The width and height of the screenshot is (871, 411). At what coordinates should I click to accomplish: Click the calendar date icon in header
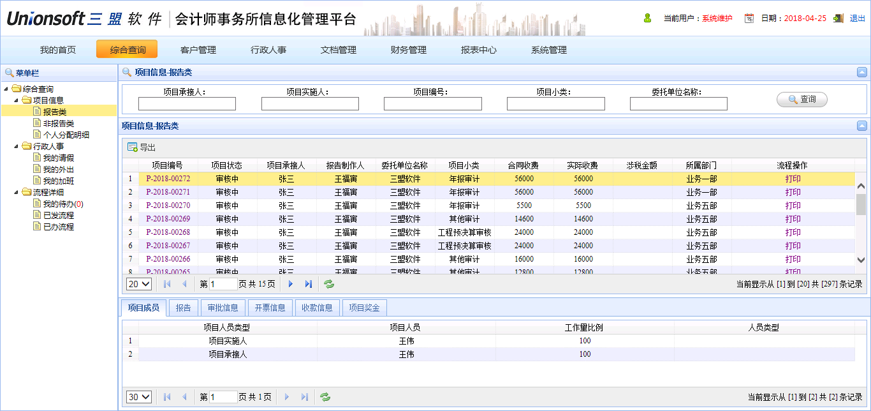point(749,19)
